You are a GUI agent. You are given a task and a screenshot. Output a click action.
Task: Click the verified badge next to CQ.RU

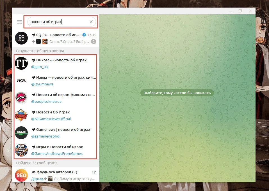[x=84, y=35]
